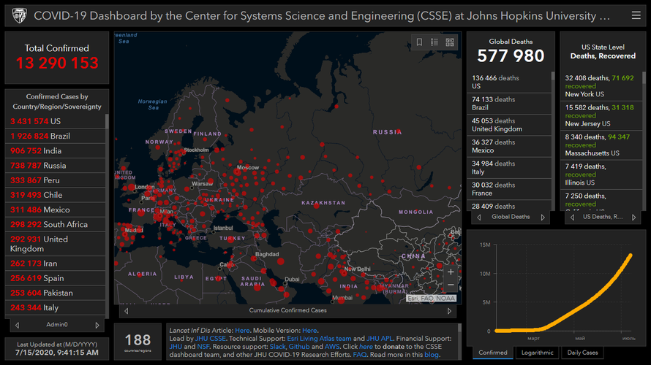Zoom out on the map
The width and height of the screenshot is (651, 365).
451,285
